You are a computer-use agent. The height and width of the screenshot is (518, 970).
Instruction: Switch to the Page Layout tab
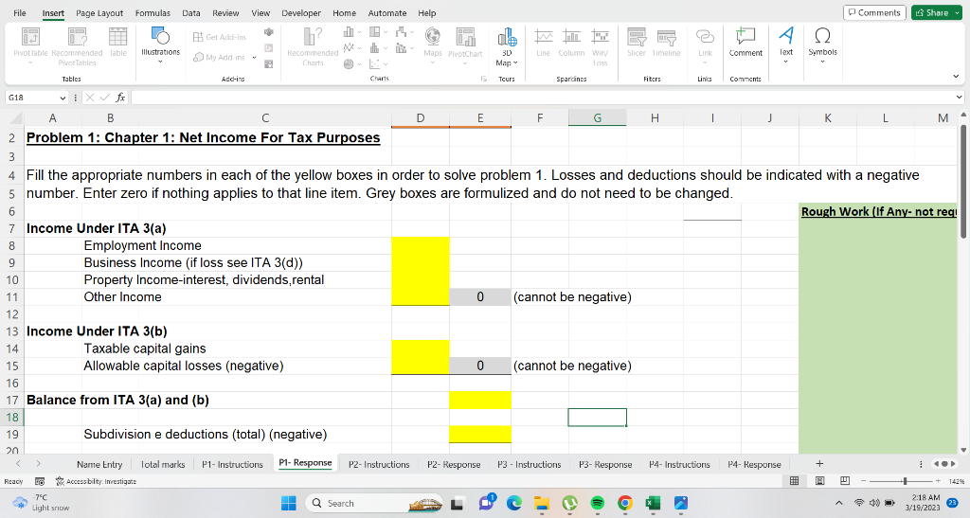pyautogui.click(x=99, y=13)
